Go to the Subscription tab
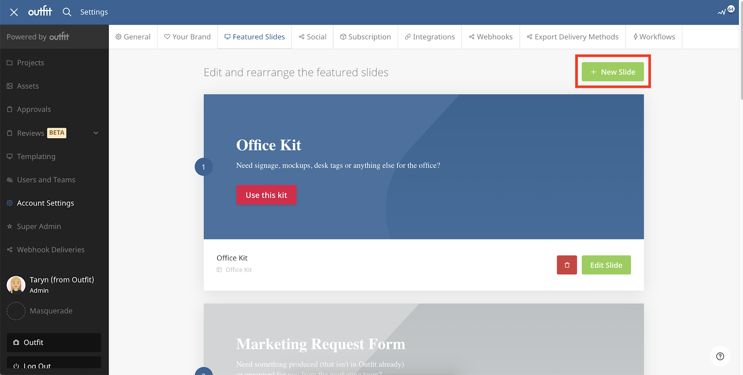The width and height of the screenshot is (743, 375). (x=365, y=37)
